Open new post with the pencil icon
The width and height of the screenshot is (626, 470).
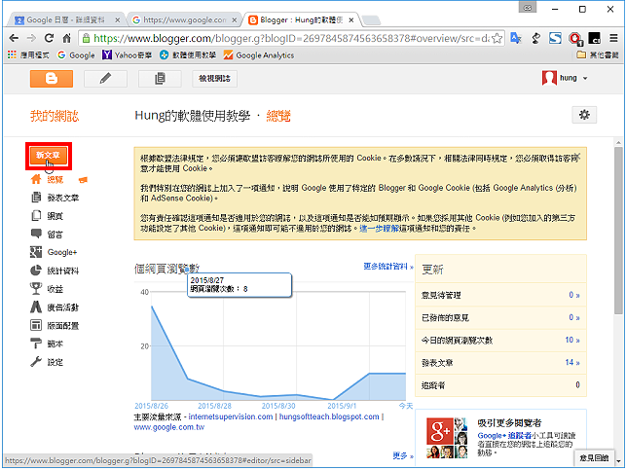pos(105,79)
